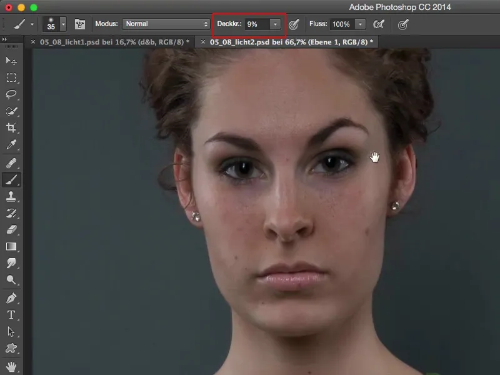Viewport: 500px width, 375px height.
Task: Minimize the window with yellow button
Action: point(21,7)
